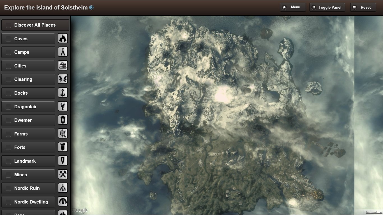Viewport: 383px width, 215px height.
Task: Click the Toggle Panel button
Action: pos(327,7)
